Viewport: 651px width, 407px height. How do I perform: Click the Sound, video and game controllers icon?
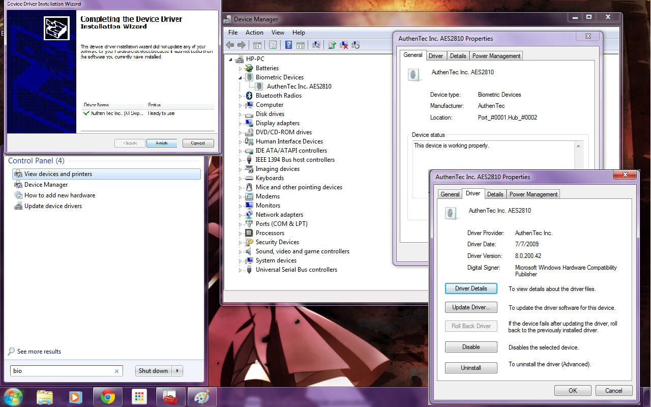(x=249, y=251)
